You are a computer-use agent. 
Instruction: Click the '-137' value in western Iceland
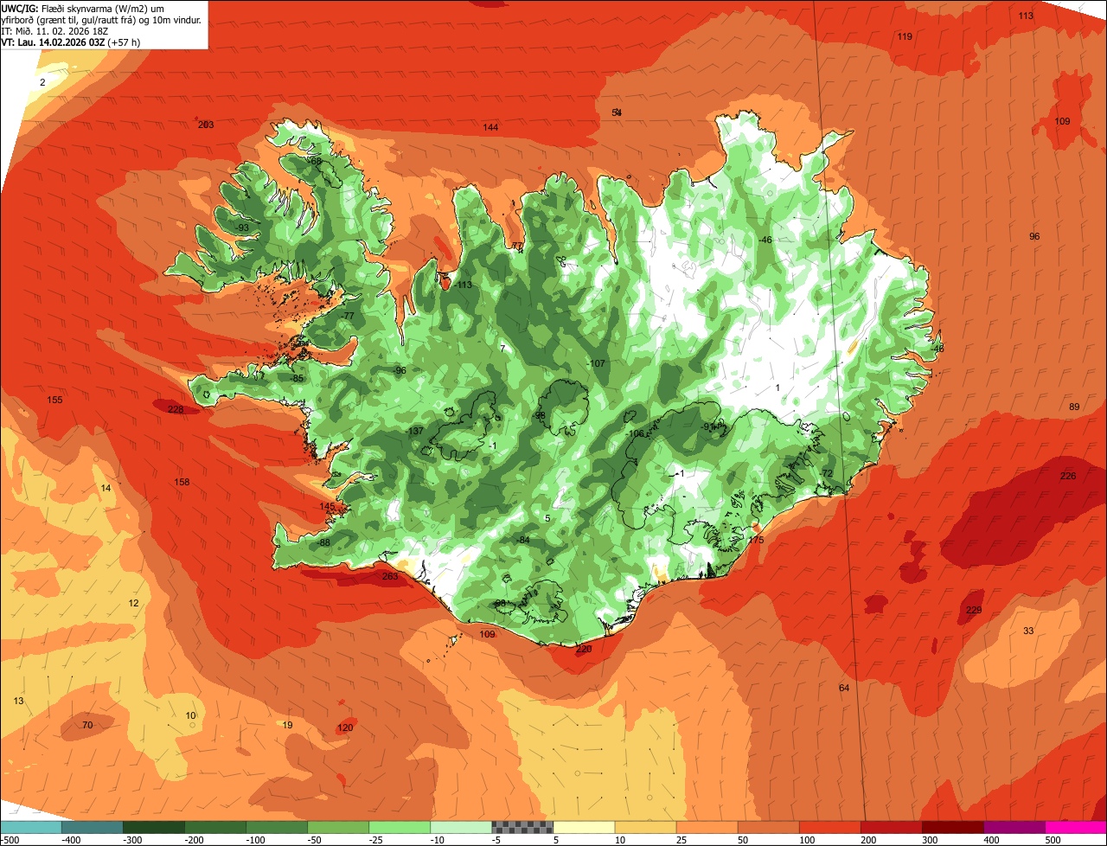click(x=415, y=432)
